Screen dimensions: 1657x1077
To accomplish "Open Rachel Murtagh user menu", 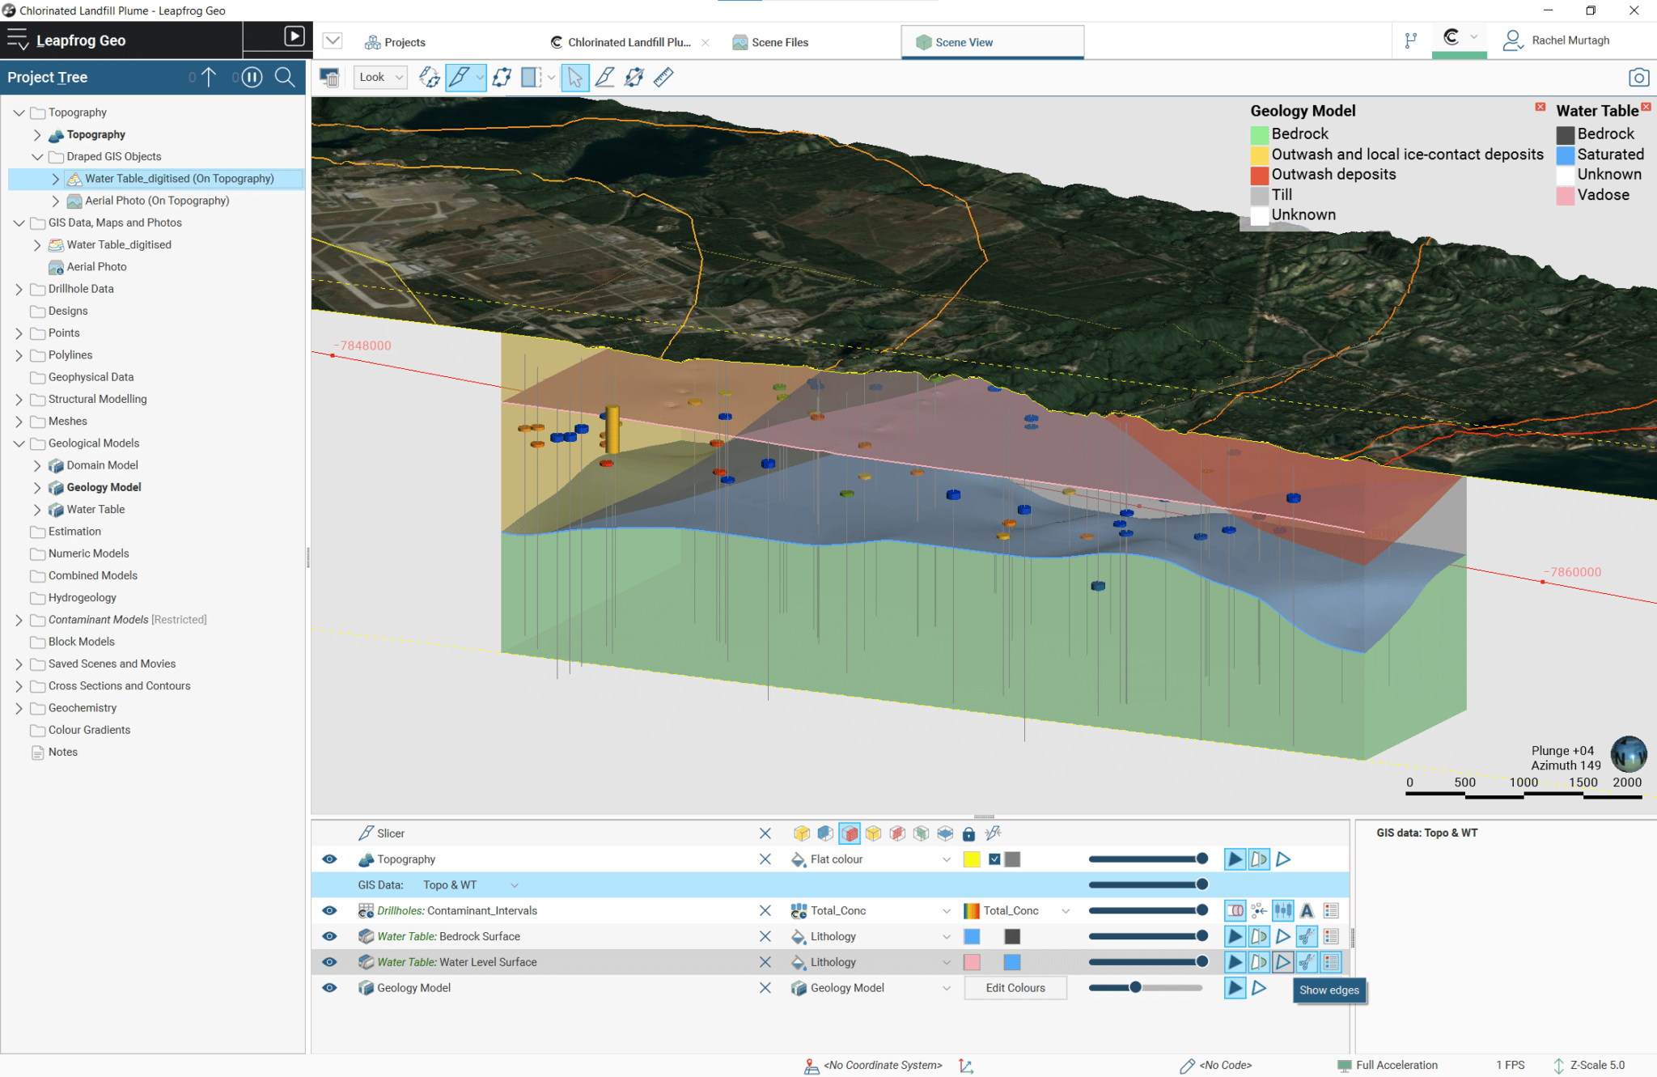I will (x=1556, y=40).
